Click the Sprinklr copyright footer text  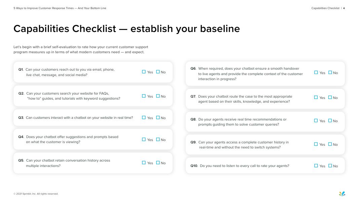click(36, 194)
